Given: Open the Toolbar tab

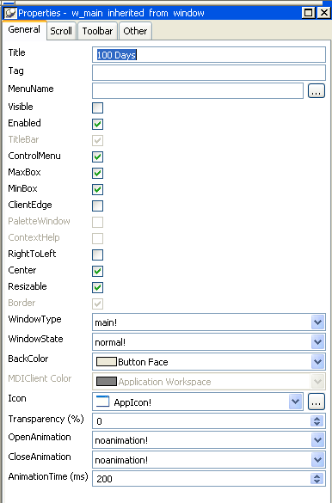Looking at the screenshot, I should coord(97,31).
